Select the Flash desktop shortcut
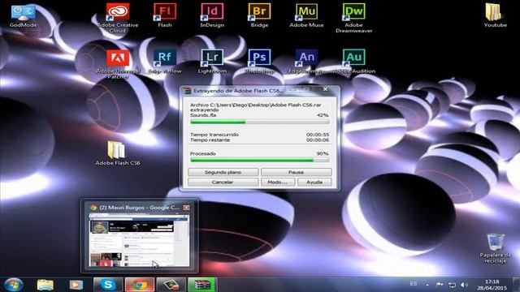Screen dimensions: 520x292 click(165, 15)
